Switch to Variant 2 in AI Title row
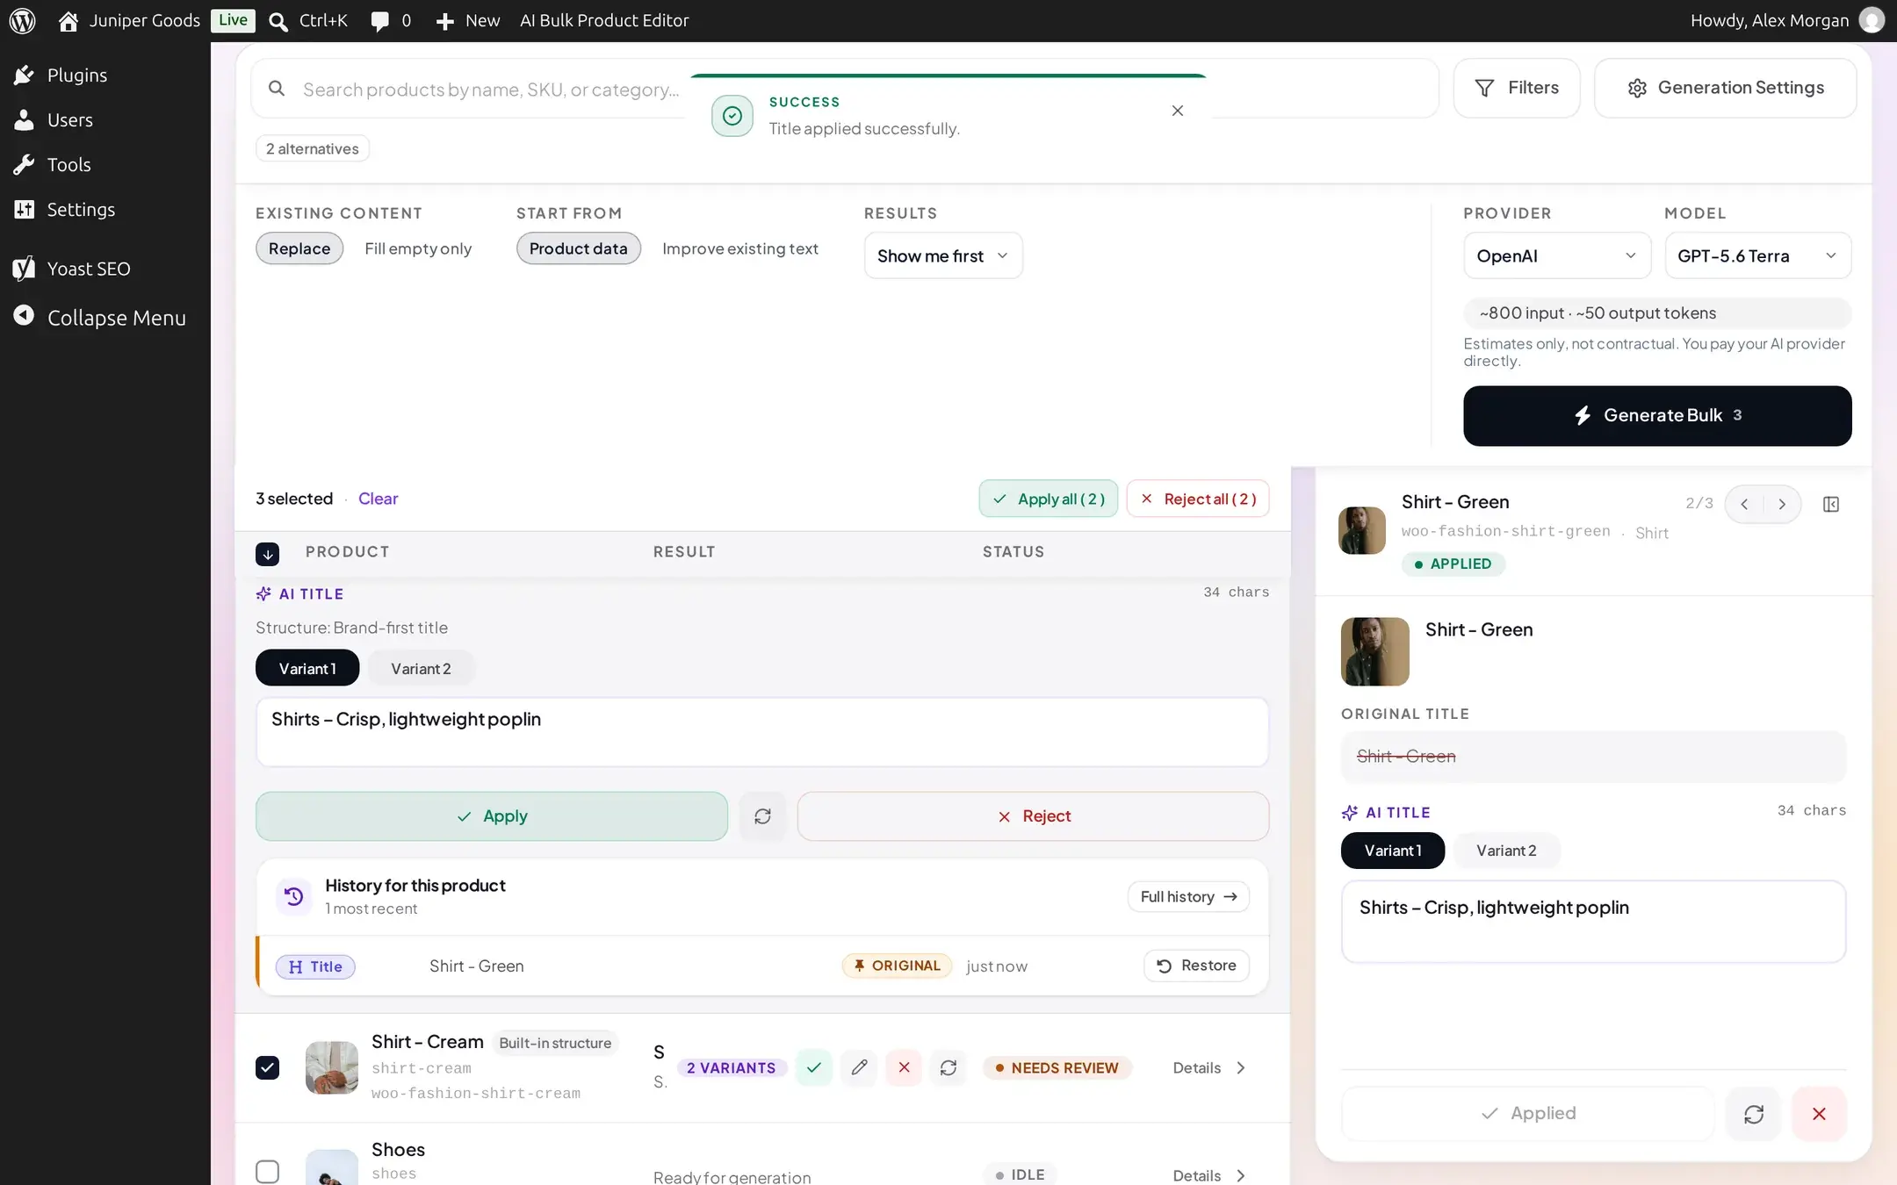Screen dimensions: 1897x1185 point(421,668)
